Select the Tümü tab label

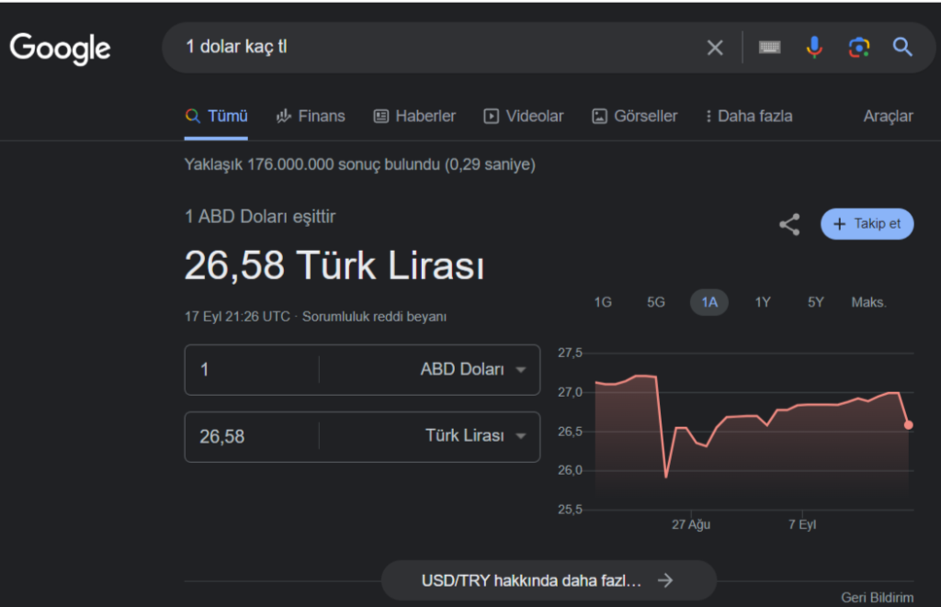point(228,116)
